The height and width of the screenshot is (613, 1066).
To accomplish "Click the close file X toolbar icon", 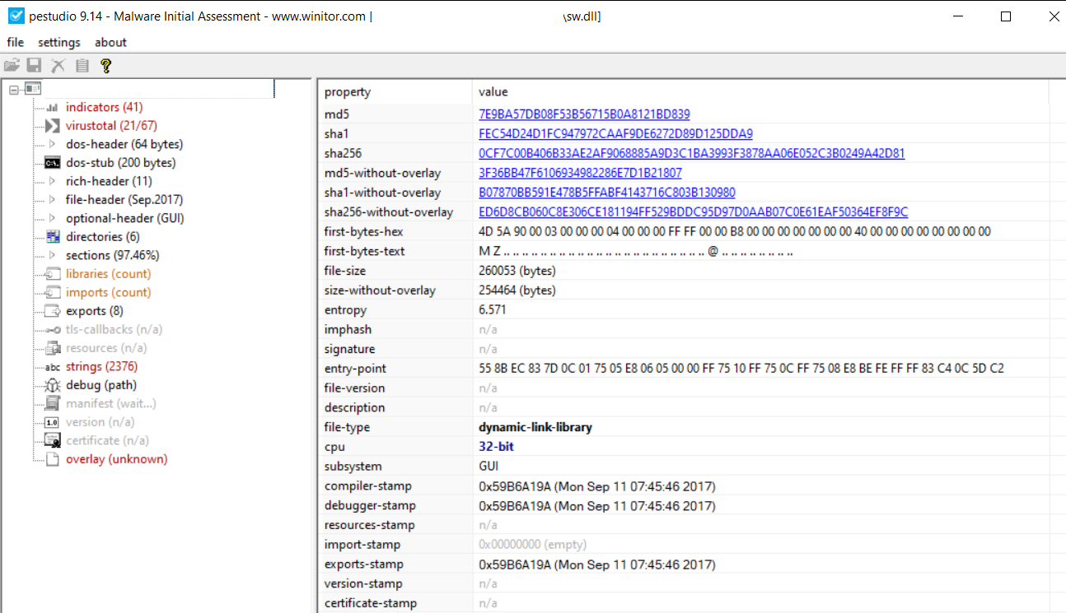I will pos(58,66).
